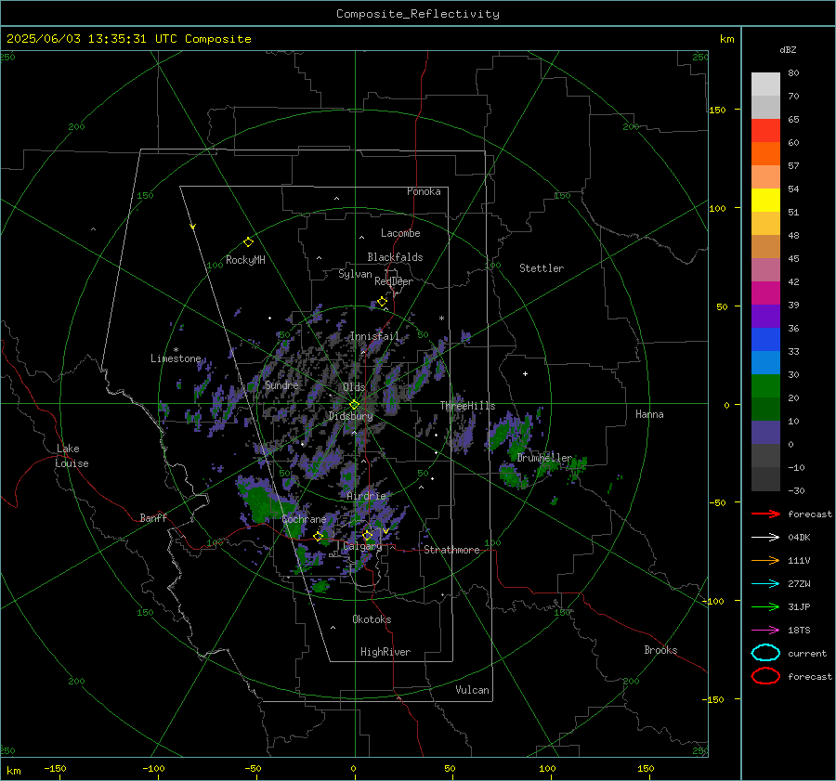Click the magenta 18TS arrow icon
The image size is (836, 781).
[765, 631]
